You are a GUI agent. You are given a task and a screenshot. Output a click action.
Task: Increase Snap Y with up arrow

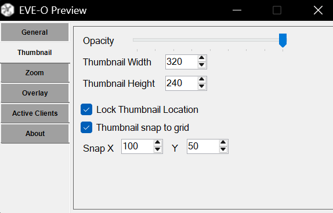click(x=223, y=143)
